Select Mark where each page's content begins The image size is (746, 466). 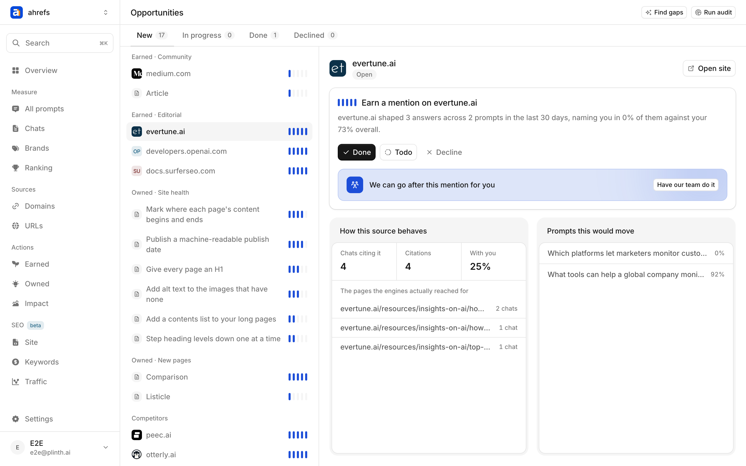point(219,215)
